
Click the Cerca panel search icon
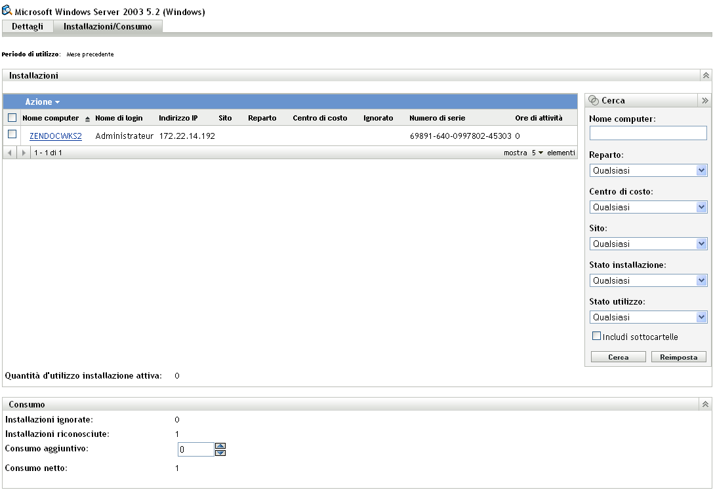594,100
